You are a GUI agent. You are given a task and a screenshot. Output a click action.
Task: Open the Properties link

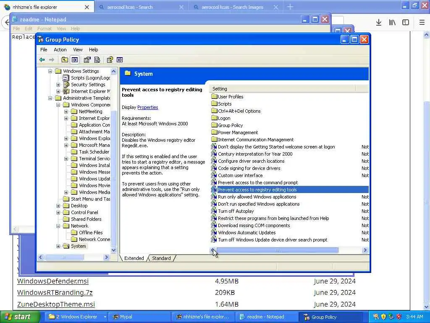pyautogui.click(x=147, y=107)
